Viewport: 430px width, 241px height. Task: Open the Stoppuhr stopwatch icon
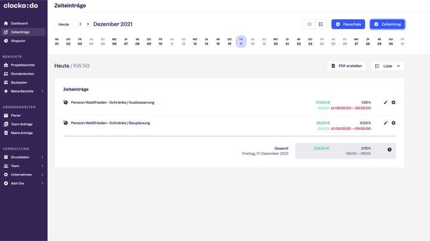pyautogui.click(x=6, y=40)
